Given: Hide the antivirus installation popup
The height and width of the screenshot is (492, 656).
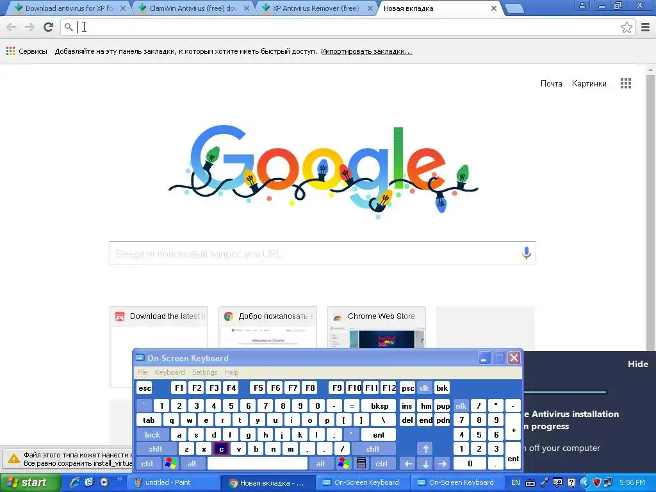Looking at the screenshot, I should click(637, 364).
